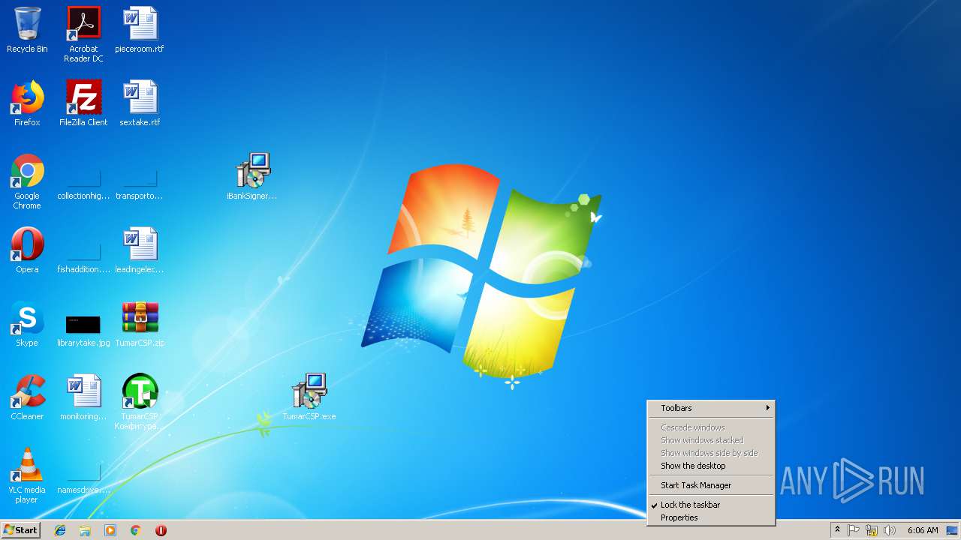The width and height of the screenshot is (961, 540).
Task: Open Internet Explorer from taskbar
Action: tap(60, 530)
